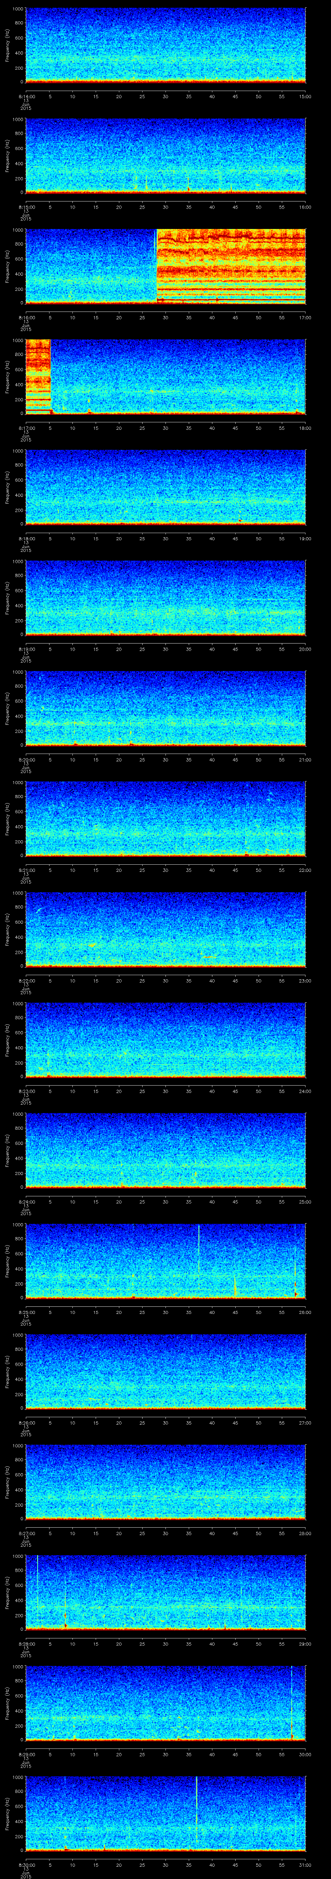
Task: Click the end time label 20:00
Action: click(305, 649)
